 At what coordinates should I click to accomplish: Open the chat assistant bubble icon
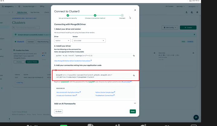point(196,118)
